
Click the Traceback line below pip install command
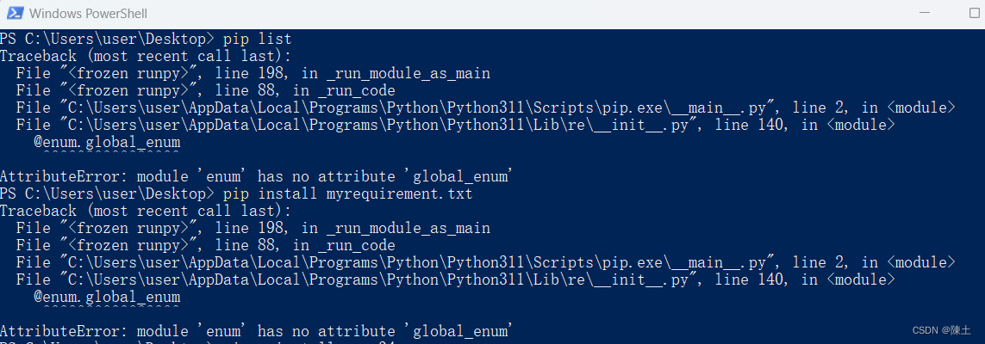pos(146,211)
